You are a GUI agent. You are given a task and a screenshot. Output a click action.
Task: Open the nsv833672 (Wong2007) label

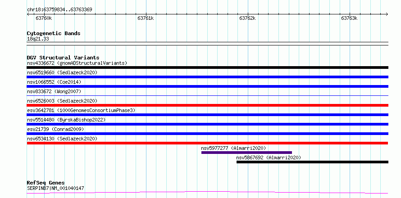click(x=54, y=91)
